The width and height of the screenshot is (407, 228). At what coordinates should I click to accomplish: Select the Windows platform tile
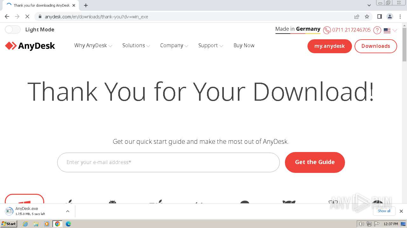point(24,199)
